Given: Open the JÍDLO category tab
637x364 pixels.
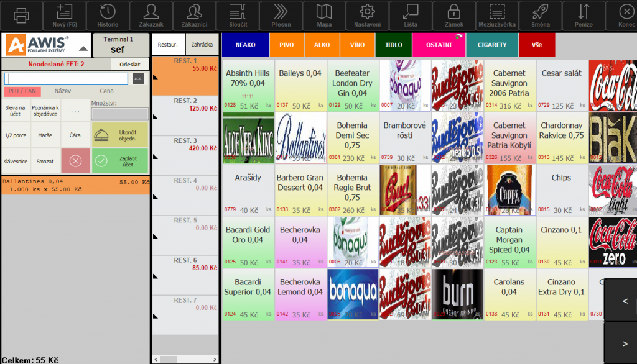Looking at the screenshot, I should [x=393, y=45].
